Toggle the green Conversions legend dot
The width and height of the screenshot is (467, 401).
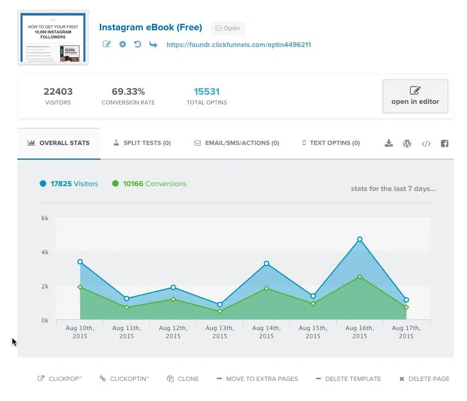[x=115, y=183]
